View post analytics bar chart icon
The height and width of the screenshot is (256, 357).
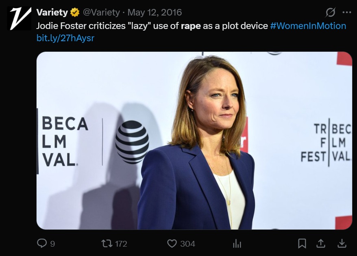[x=237, y=244]
